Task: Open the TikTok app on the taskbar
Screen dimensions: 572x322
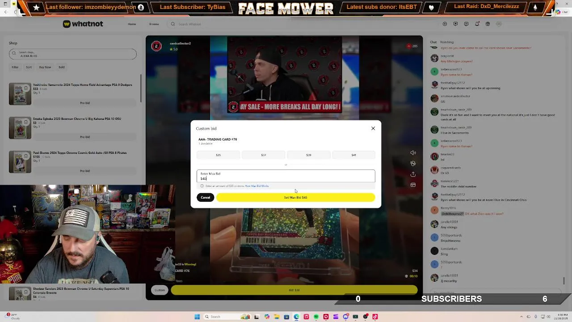Action: (x=375, y=317)
